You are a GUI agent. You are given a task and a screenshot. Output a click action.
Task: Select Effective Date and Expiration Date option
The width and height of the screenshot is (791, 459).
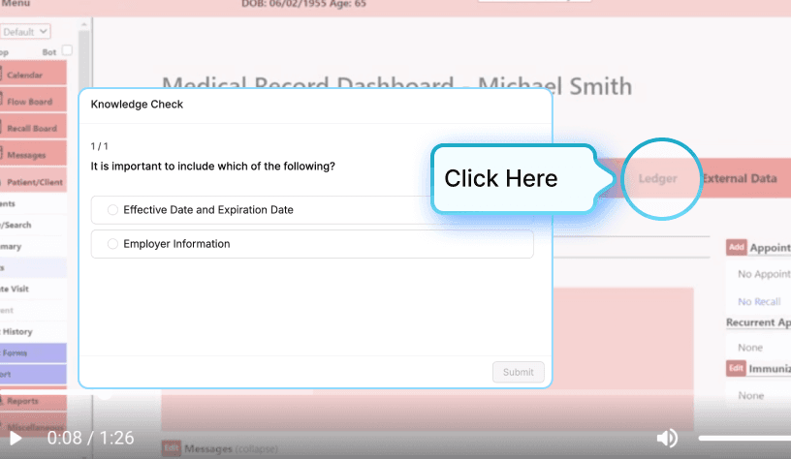pyautogui.click(x=312, y=209)
